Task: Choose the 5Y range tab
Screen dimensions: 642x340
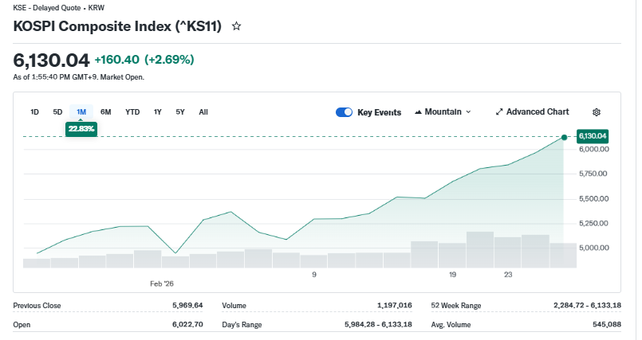Action: coord(180,112)
